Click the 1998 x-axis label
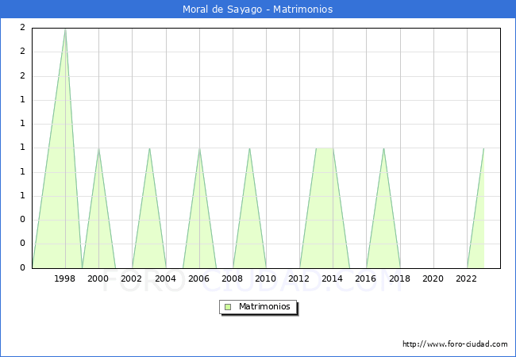 tap(65, 278)
